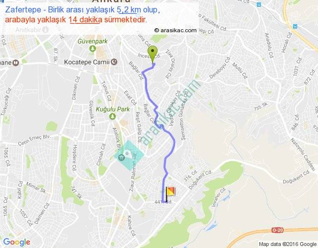Viewport: 318px width, 248px height.
Task: Click the Anıtkabir landmark icon
Action: click(x=45, y=30)
